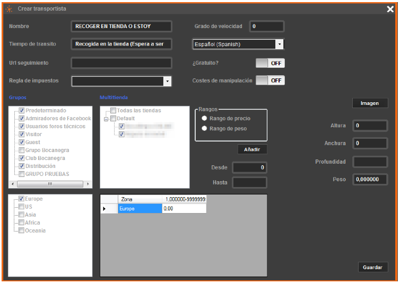Collapse the Default store tree node
This screenshot has width=400, height=284.
pyautogui.click(x=106, y=119)
